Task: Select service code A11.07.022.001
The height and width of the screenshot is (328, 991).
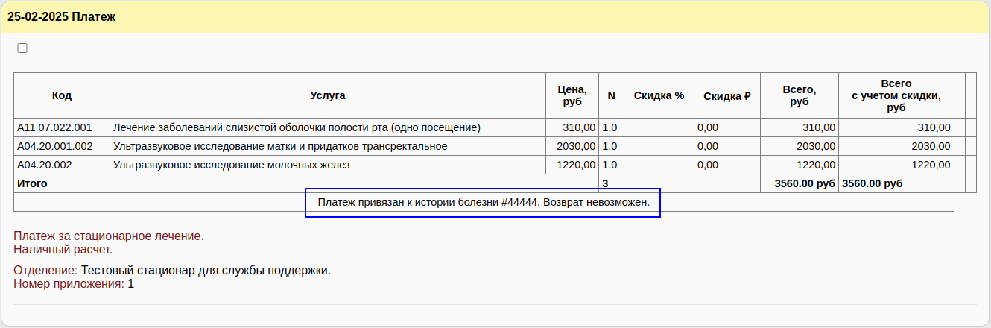Action: tap(54, 127)
